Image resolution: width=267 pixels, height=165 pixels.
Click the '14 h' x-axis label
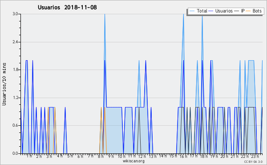pos(163,156)
